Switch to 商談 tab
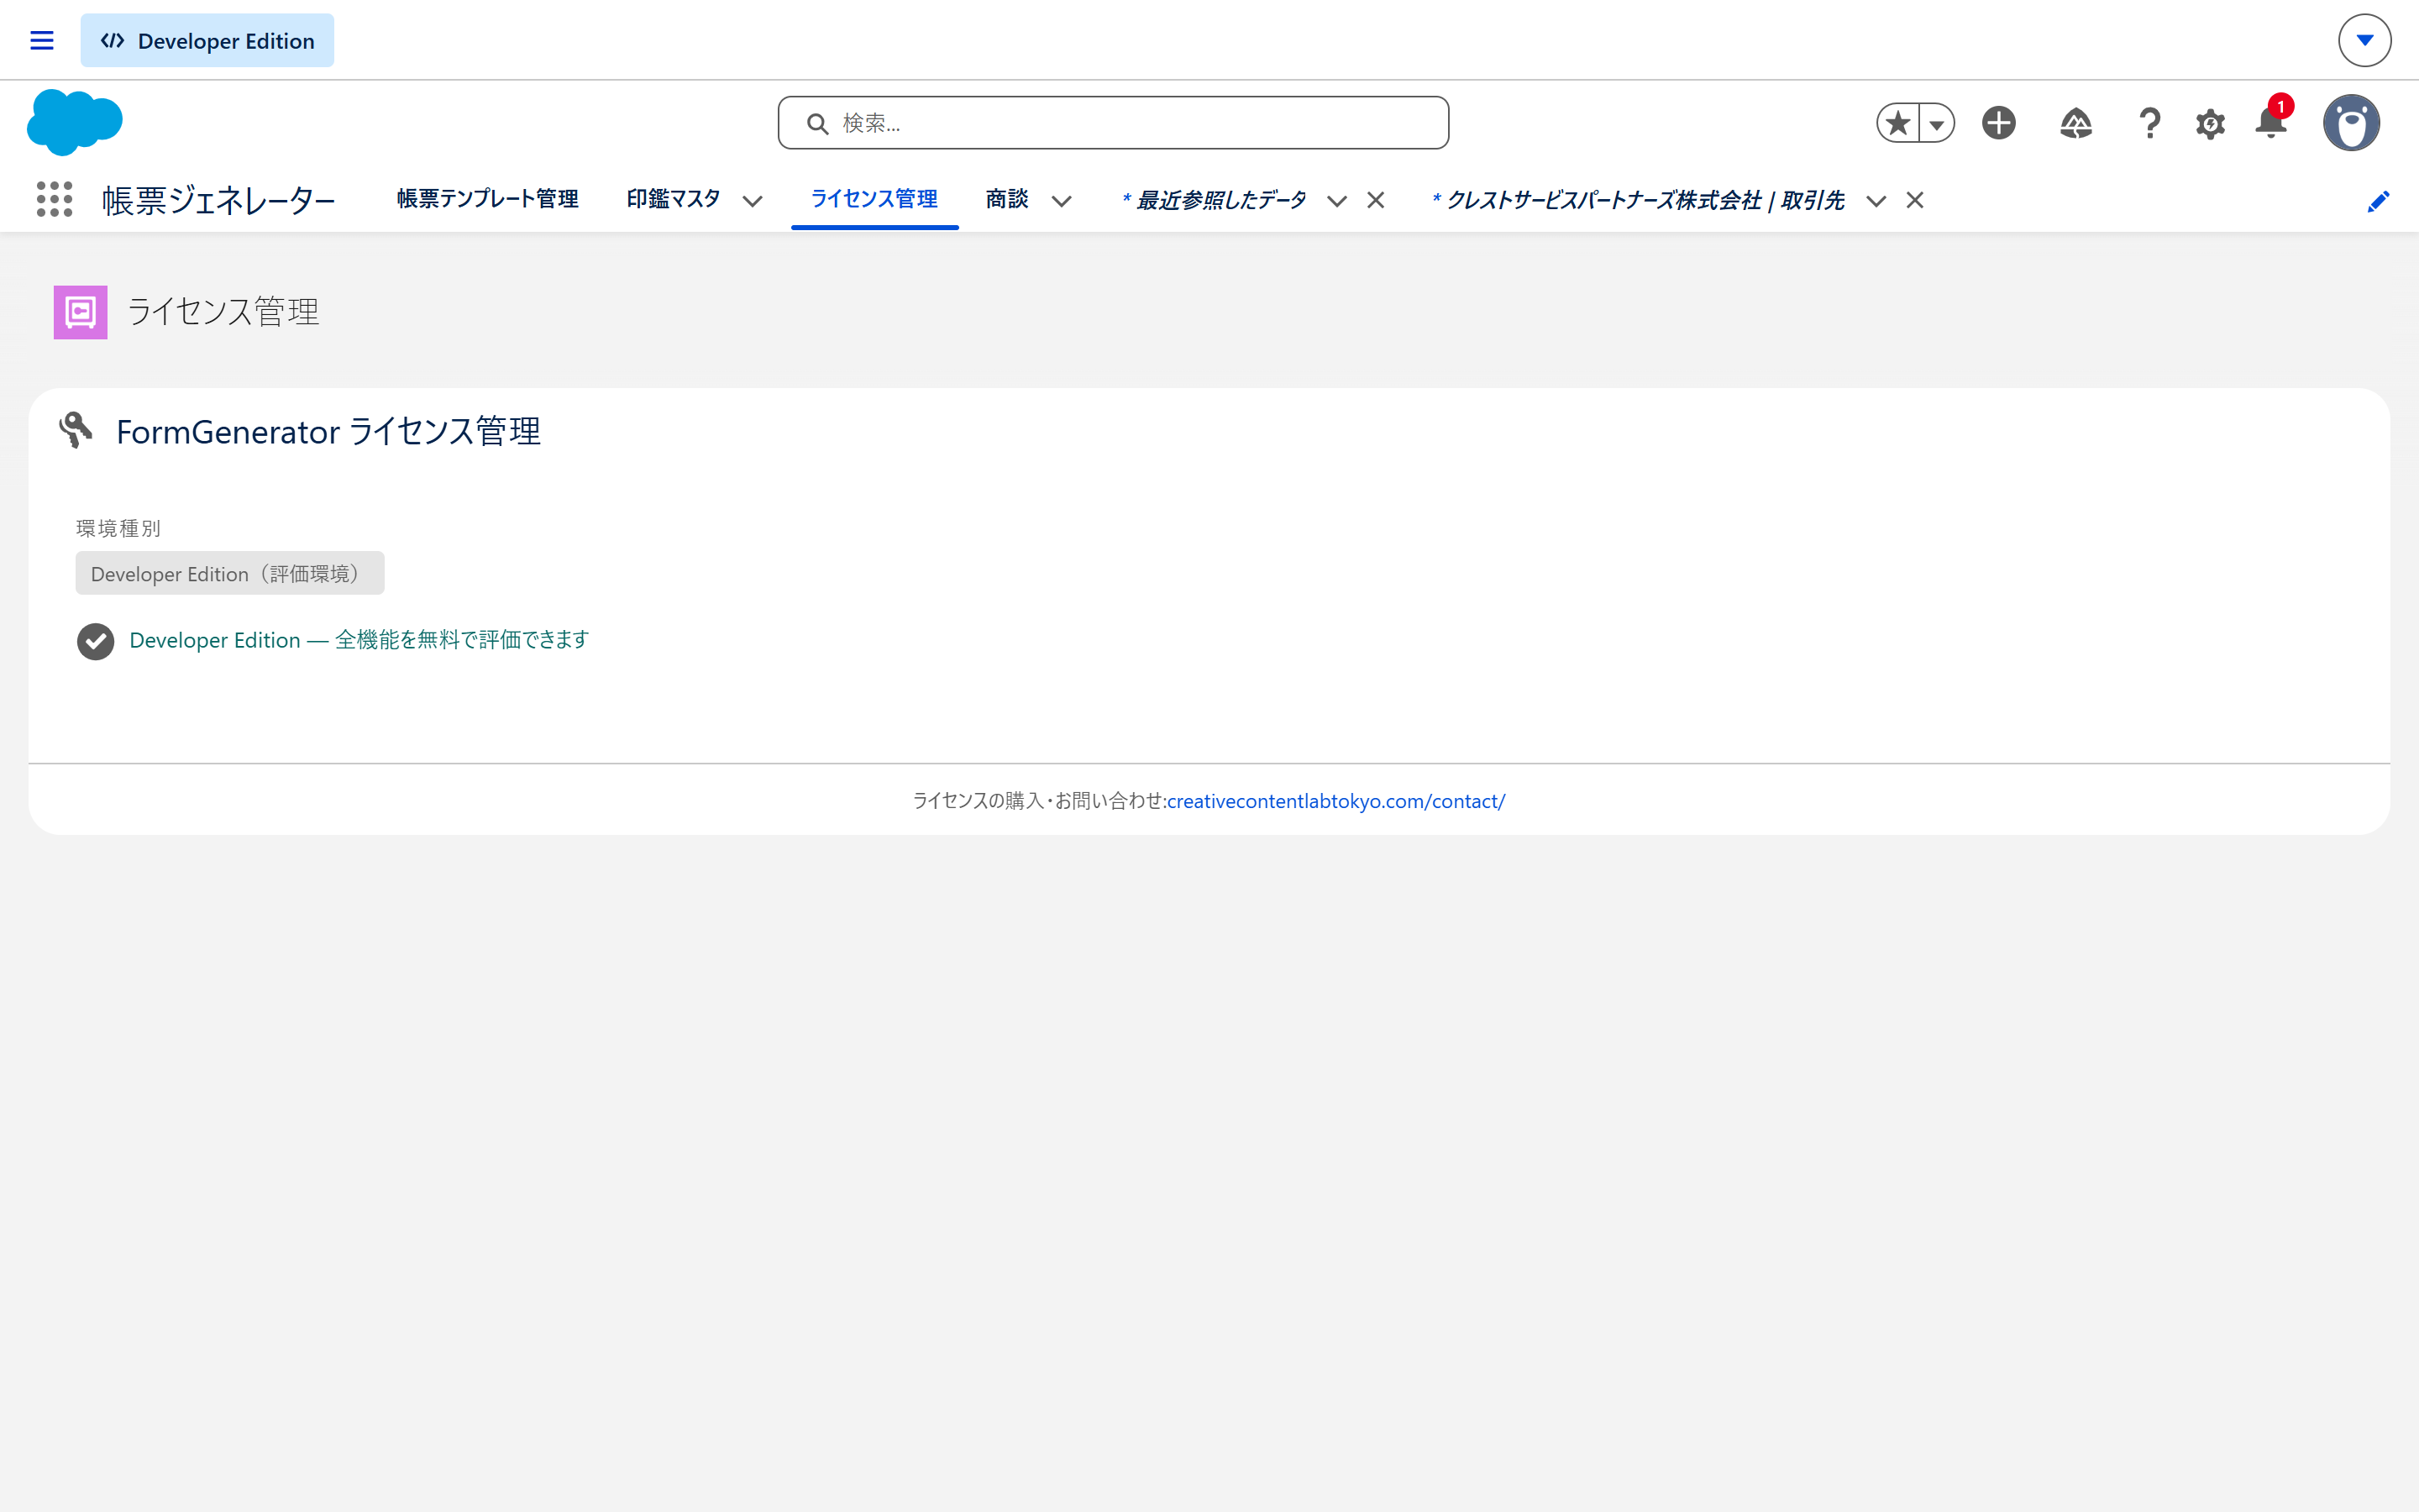The height and width of the screenshot is (1512, 2419). click(x=1006, y=199)
